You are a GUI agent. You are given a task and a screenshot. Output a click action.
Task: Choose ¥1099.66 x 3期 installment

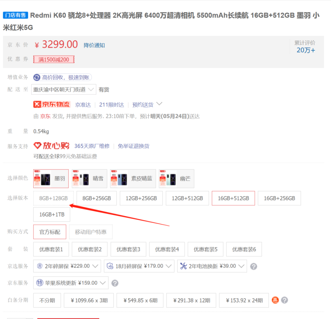(89, 300)
